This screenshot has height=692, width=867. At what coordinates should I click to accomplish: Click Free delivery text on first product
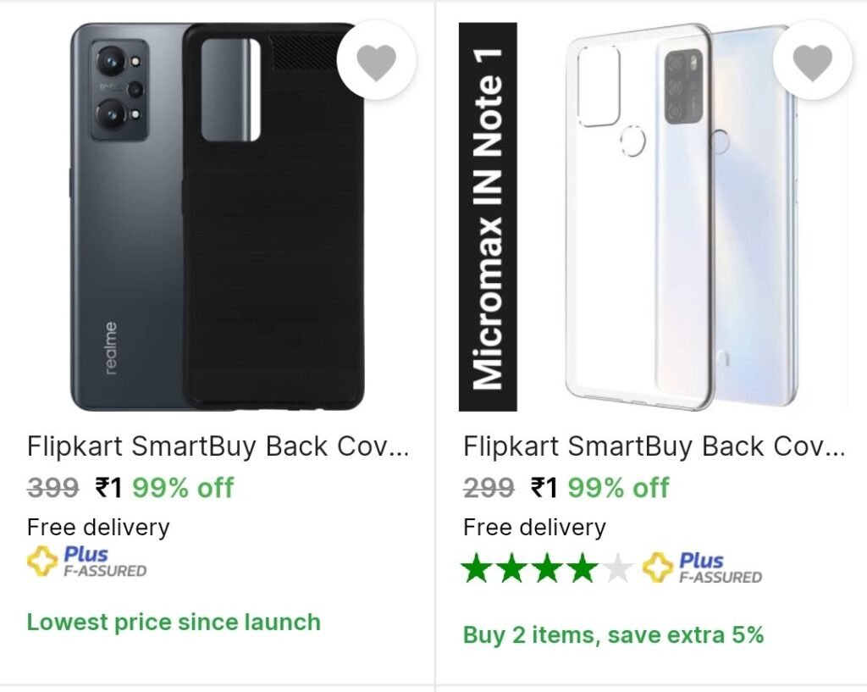(98, 528)
